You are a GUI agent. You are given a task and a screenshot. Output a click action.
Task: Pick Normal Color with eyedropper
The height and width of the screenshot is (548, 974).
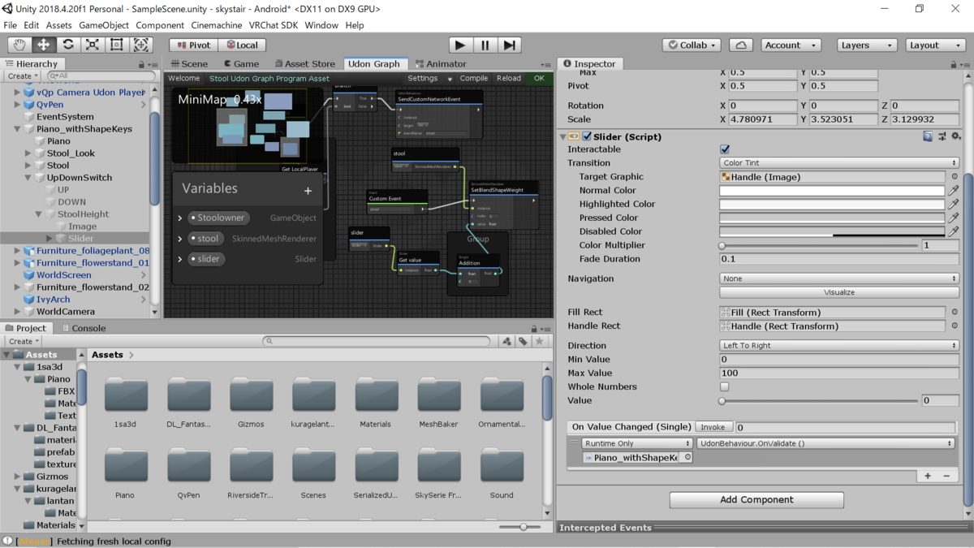click(954, 190)
